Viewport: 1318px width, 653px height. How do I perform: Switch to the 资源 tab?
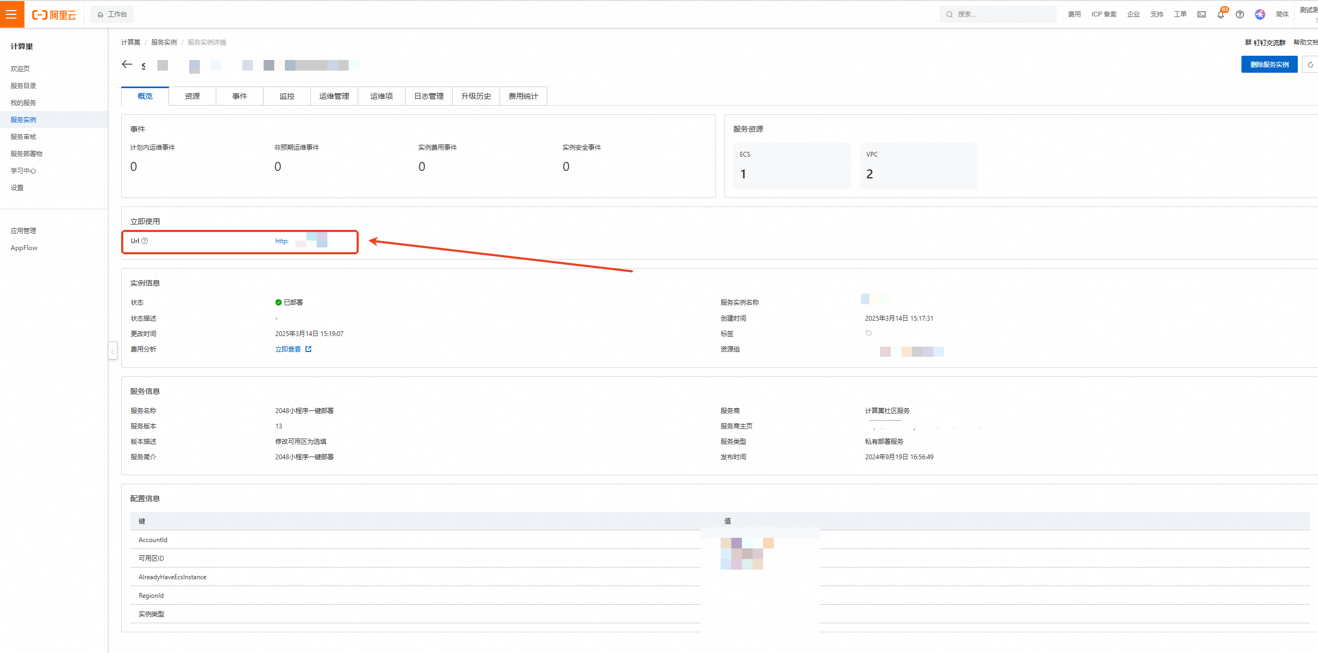[x=192, y=96]
